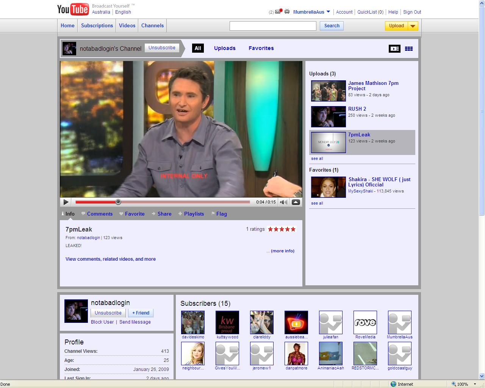The width and height of the screenshot is (485, 388).
Task: Open RoveMedia subscriber avatar
Action: 365,322
